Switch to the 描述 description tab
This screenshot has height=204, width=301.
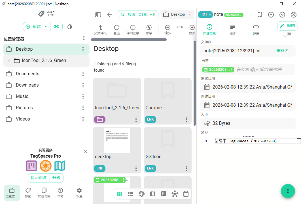[x=233, y=29]
